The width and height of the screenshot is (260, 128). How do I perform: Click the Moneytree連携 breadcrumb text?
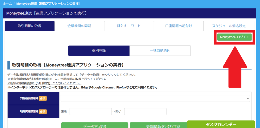point(48,4)
